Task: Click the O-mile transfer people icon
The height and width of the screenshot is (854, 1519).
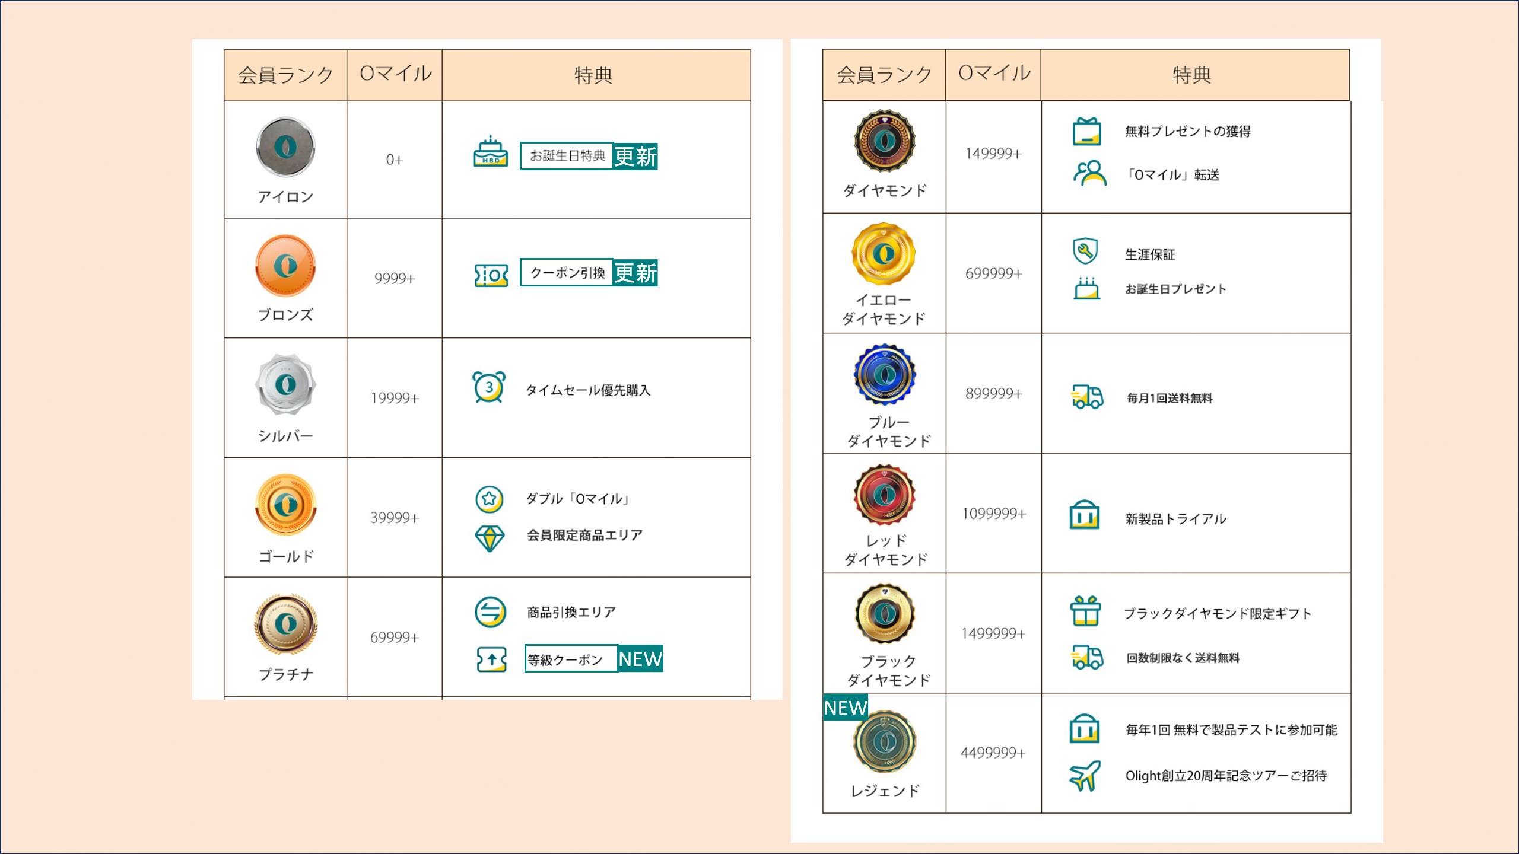Action: (1089, 173)
